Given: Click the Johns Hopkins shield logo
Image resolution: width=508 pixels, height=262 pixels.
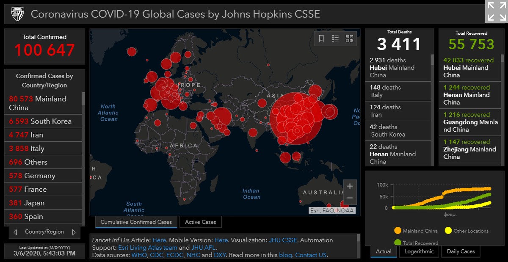Looking at the screenshot, I should [x=16, y=14].
